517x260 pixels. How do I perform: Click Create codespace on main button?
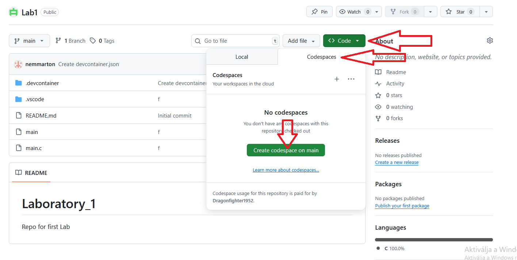(x=286, y=150)
